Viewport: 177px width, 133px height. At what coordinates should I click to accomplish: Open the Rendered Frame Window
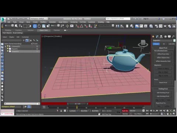pos(161,26)
